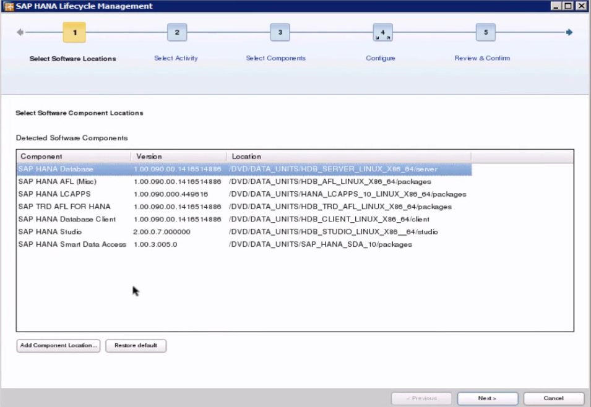This screenshot has width=591, height=407.
Task: Click the Review & Confirm step label
Action: coord(482,58)
